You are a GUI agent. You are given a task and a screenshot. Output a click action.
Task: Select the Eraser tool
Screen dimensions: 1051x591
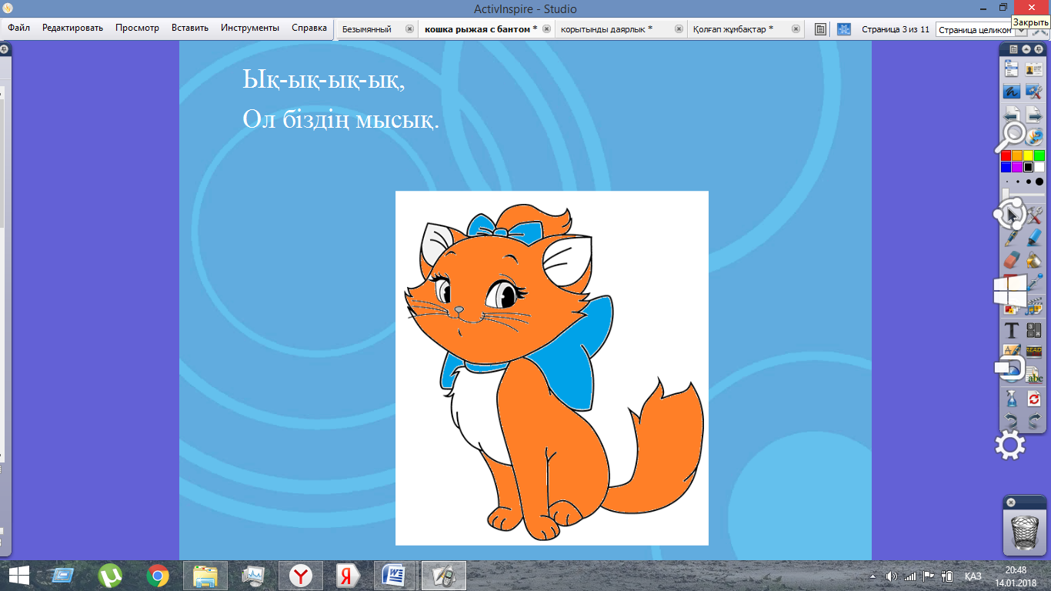(x=1011, y=260)
